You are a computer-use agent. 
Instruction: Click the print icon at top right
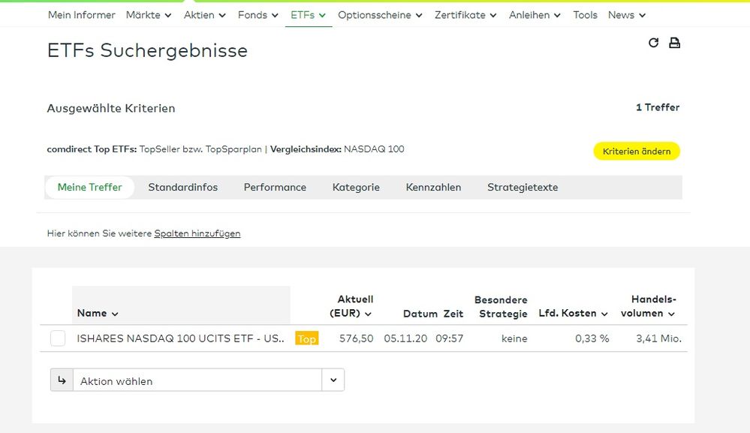[674, 43]
